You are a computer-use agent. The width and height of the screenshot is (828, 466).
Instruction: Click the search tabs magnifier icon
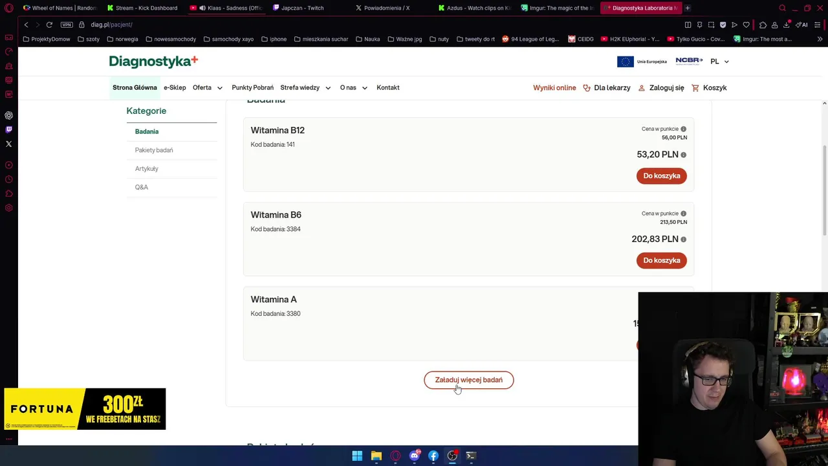782,8
